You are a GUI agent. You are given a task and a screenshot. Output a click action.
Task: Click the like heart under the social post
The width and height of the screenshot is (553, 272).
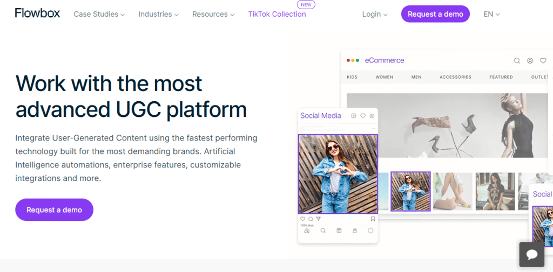pyautogui.click(x=303, y=219)
